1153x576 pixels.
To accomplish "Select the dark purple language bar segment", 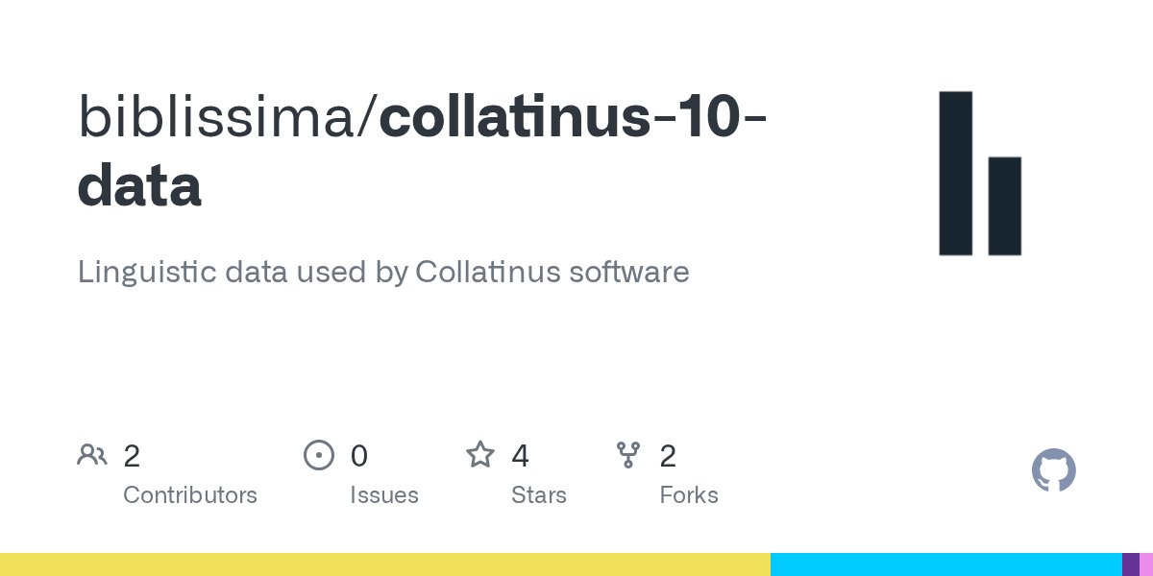I will pos(1131,564).
